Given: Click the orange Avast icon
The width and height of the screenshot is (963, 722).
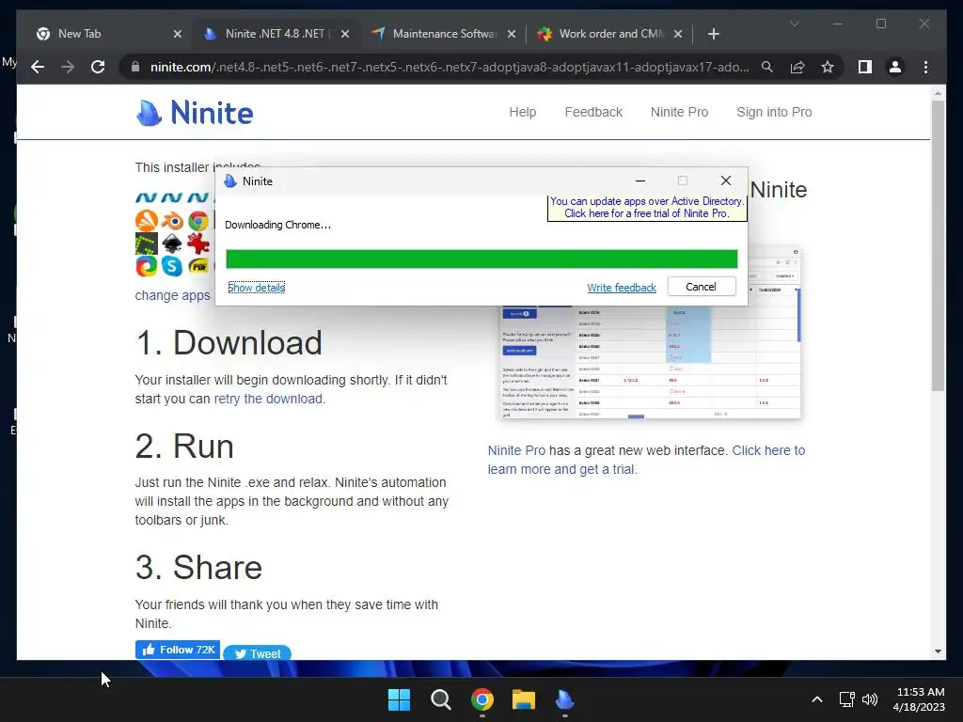Looking at the screenshot, I should point(147,220).
